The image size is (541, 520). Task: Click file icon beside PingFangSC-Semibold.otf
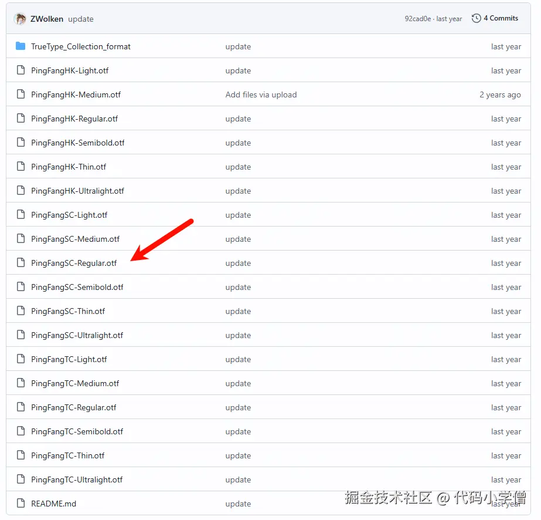[21, 287]
